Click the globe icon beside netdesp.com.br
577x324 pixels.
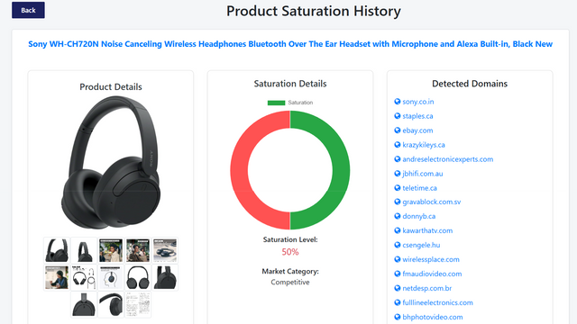397,288
